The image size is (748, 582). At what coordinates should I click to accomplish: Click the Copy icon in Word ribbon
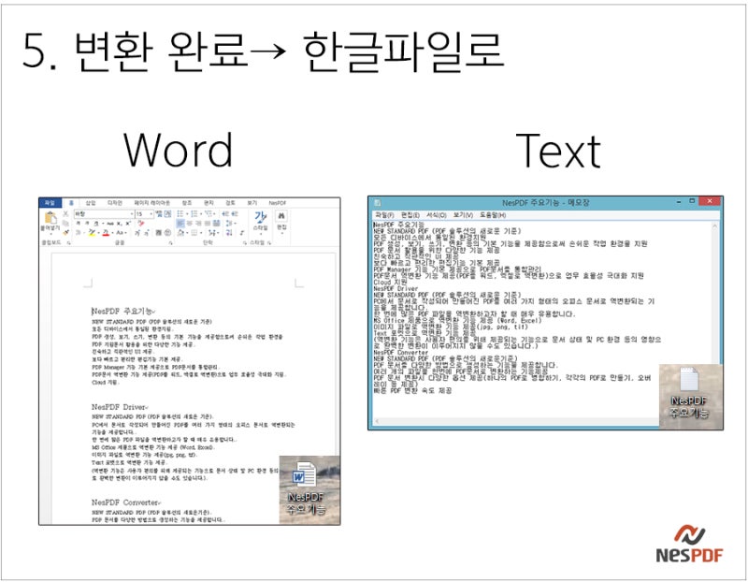click(65, 224)
